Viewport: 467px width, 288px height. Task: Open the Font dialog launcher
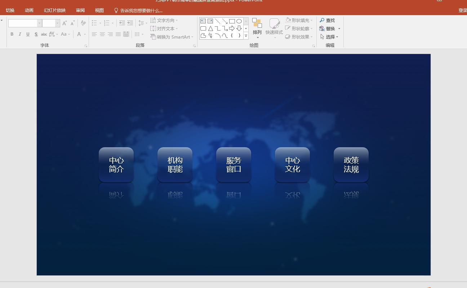tap(86, 46)
